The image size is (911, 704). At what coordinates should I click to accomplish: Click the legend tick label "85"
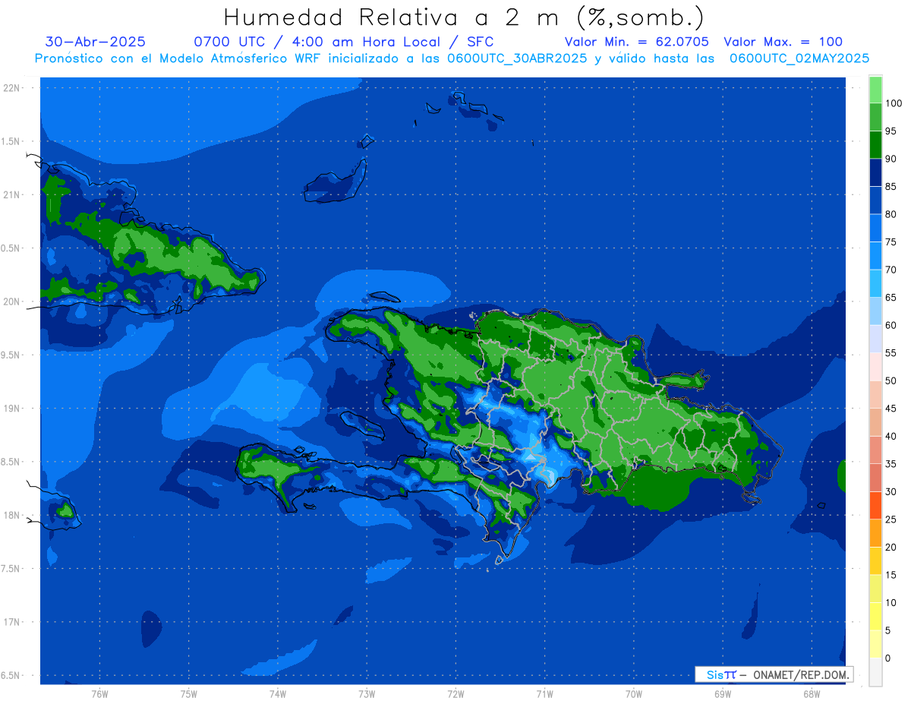click(891, 187)
